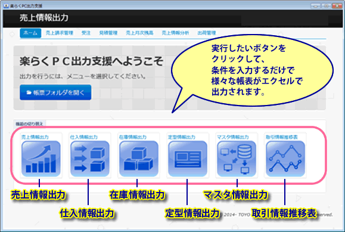Launch the 定型情報出力 form icon

coord(188,159)
